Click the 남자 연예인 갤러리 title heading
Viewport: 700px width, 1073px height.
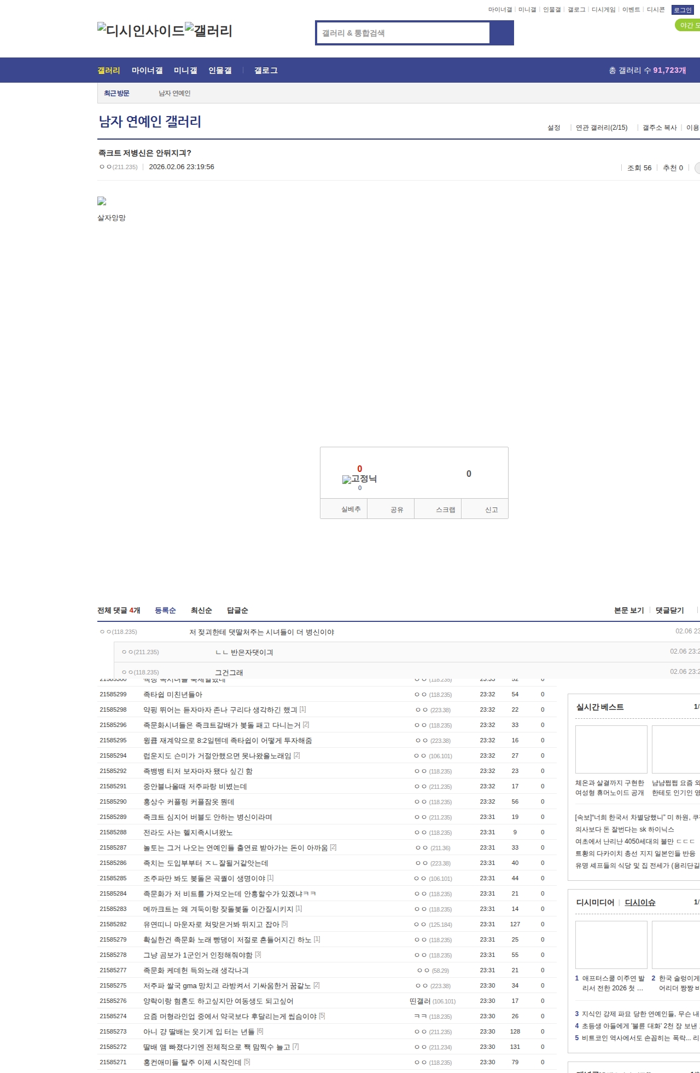click(150, 122)
